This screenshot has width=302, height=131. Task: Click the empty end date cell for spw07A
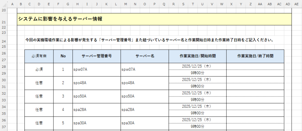(255, 66)
